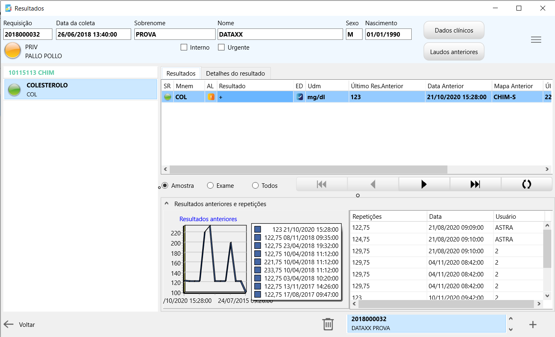Image resolution: width=555 pixels, height=337 pixels.
Task: Collapse Resultados anteriores e repetições panel
Action: [x=166, y=204]
